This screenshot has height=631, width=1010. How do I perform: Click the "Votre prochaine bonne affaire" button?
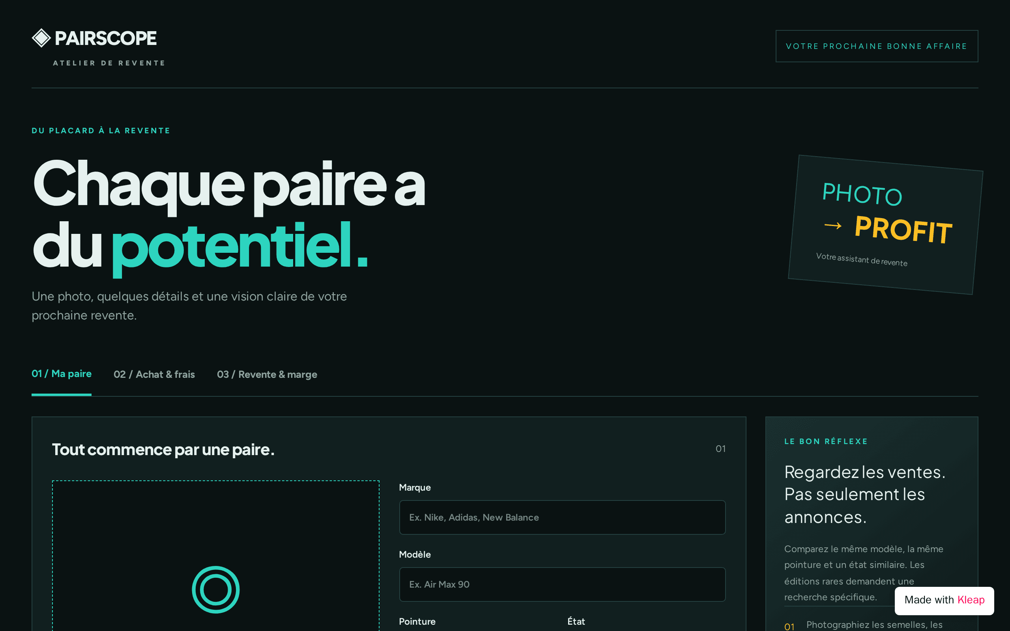876,46
